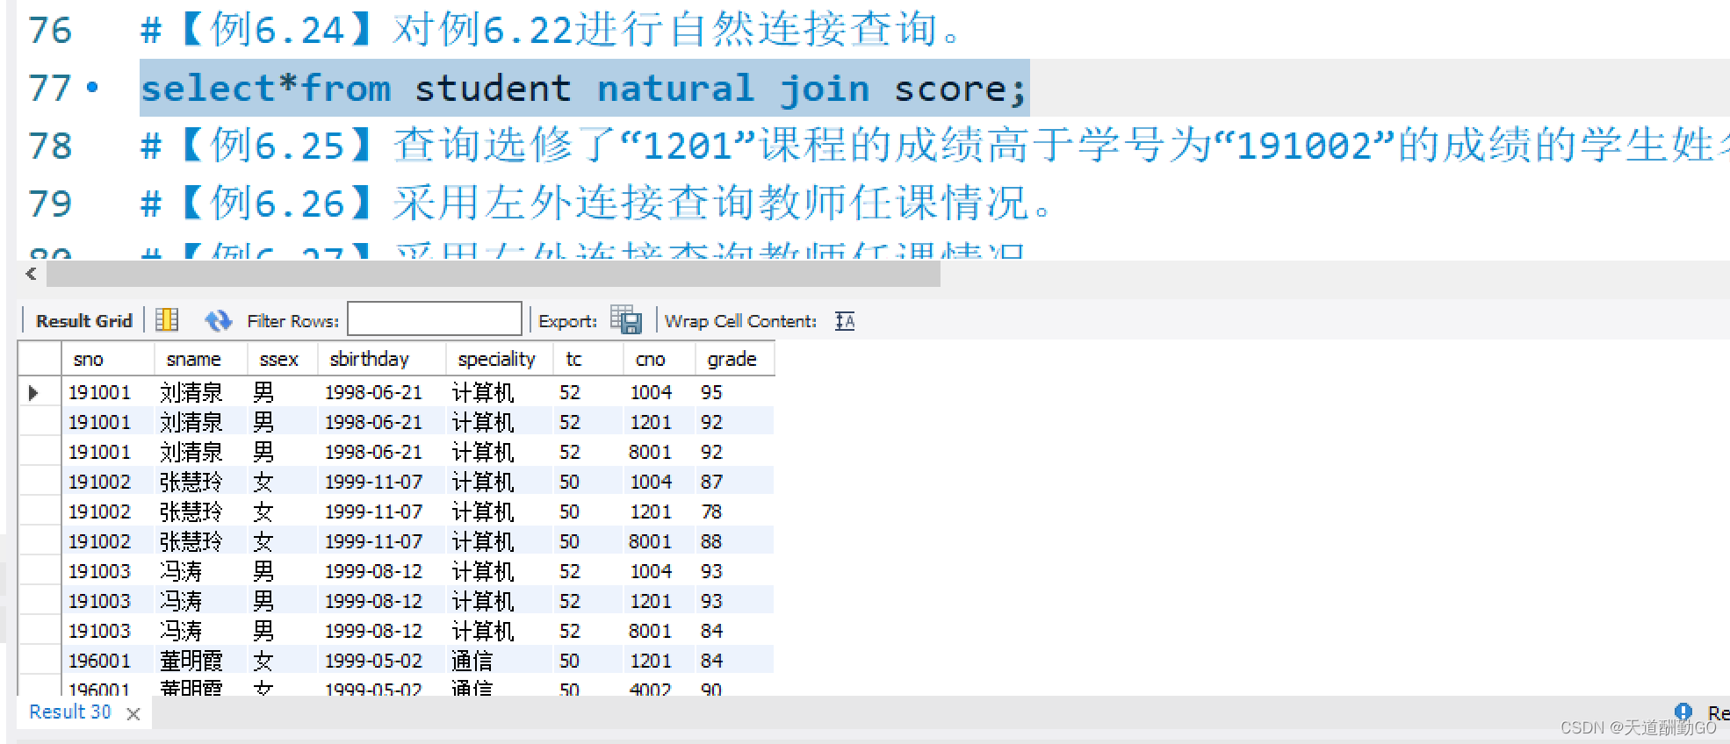Click the Result Grid label

coord(84,321)
